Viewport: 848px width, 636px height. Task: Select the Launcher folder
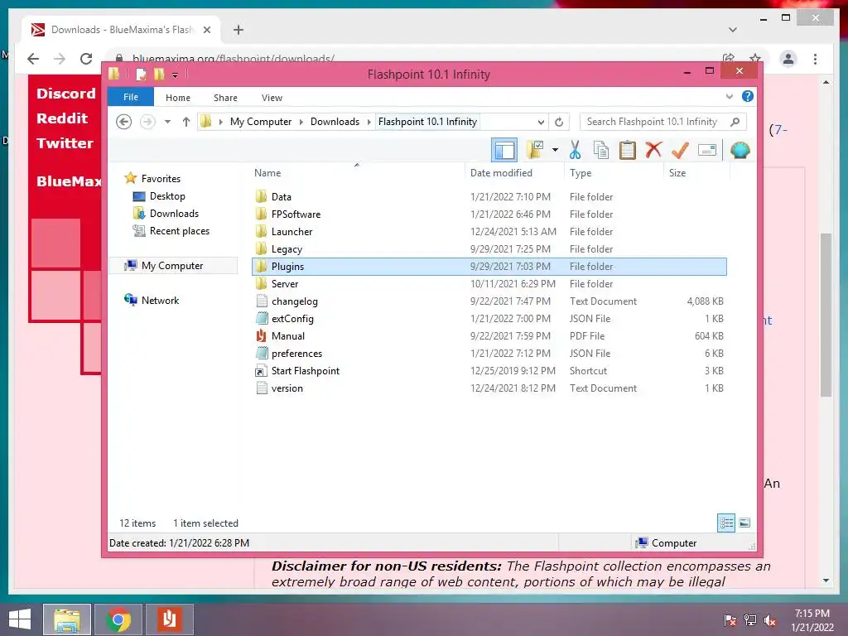pyautogui.click(x=489, y=232)
